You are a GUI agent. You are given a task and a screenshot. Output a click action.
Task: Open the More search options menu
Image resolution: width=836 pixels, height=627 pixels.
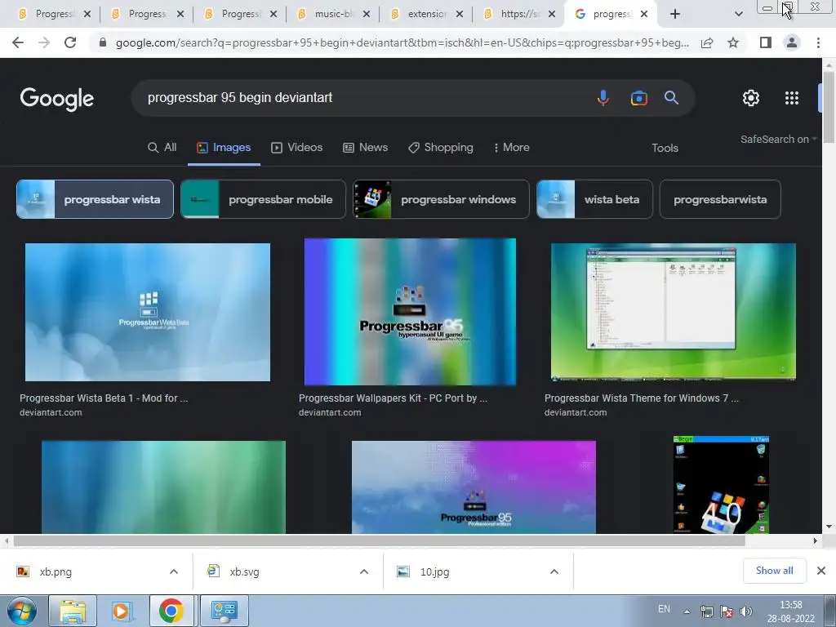pyautogui.click(x=511, y=148)
